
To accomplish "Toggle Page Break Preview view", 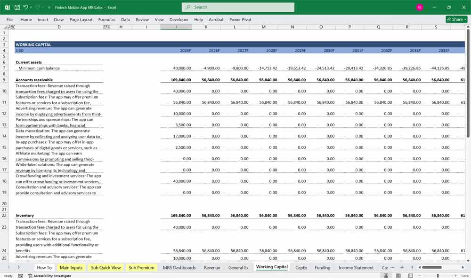I will coord(411,276).
